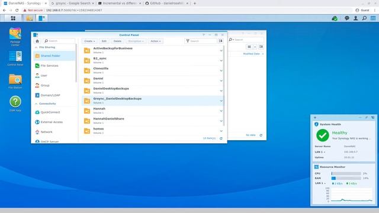Image resolution: width=379 pixels, height=213 pixels.
Task: Expand Hannah folder details chevron
Action: (221, 111)
